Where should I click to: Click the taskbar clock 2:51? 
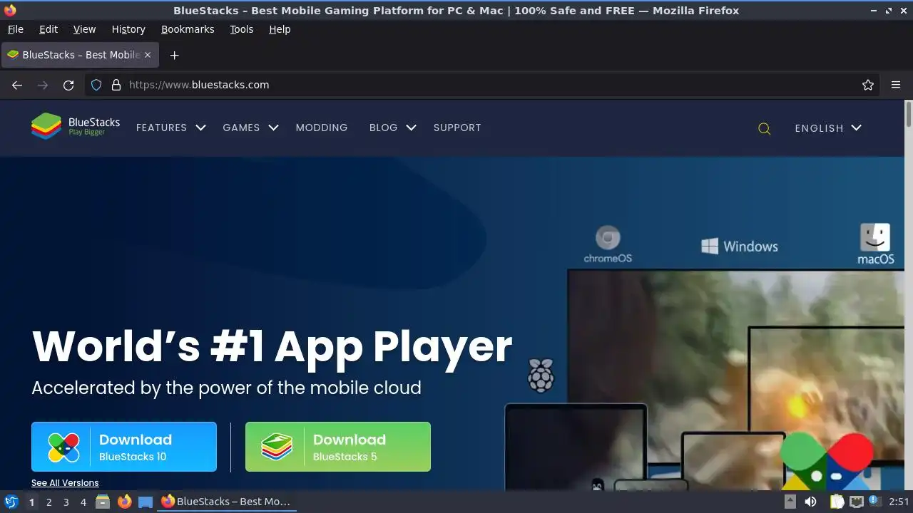coord(899,502)
